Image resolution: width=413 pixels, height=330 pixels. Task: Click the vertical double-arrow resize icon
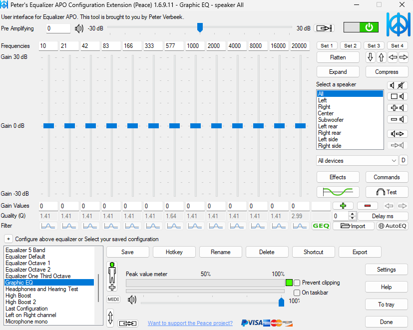coord(110,318)
